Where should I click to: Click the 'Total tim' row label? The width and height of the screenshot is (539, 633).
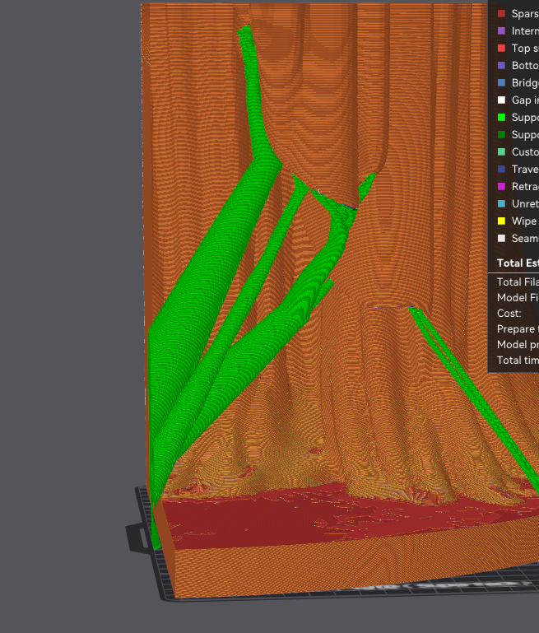click(x=518, y=360)
